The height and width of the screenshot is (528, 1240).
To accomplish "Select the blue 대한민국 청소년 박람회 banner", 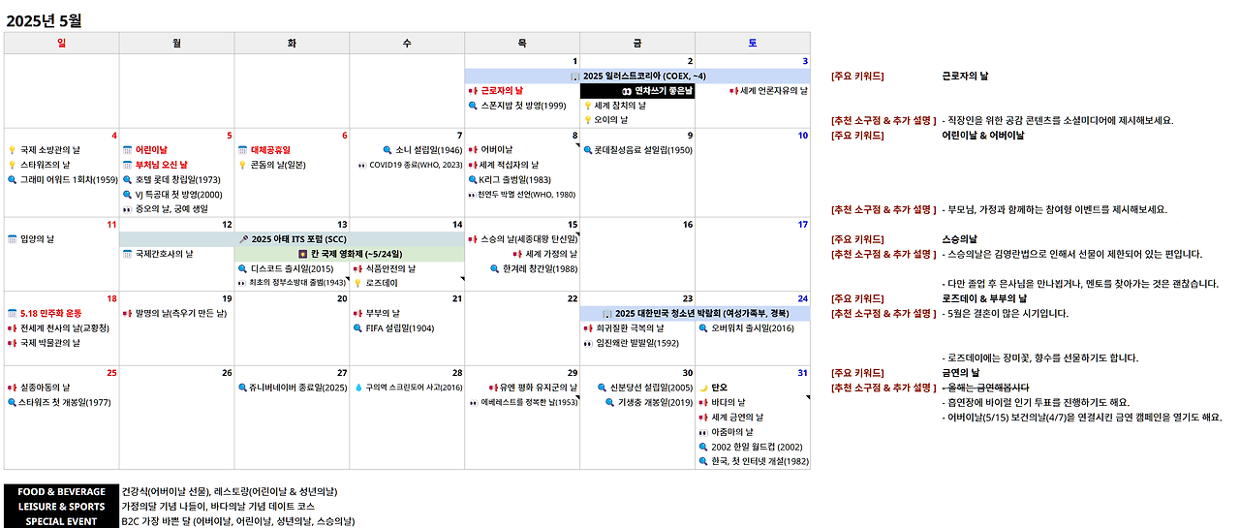I will 695,313.
